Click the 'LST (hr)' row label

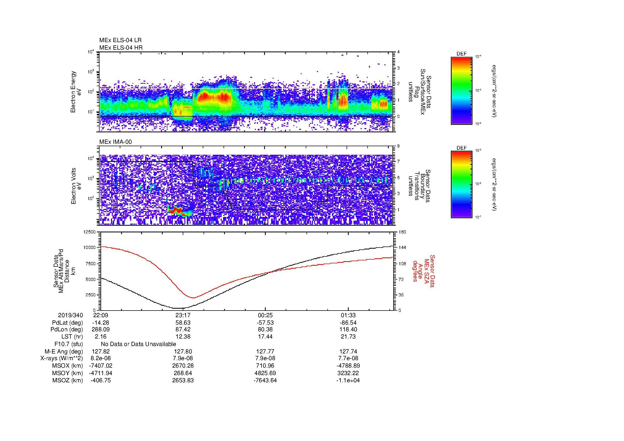[x=72, y=337]
